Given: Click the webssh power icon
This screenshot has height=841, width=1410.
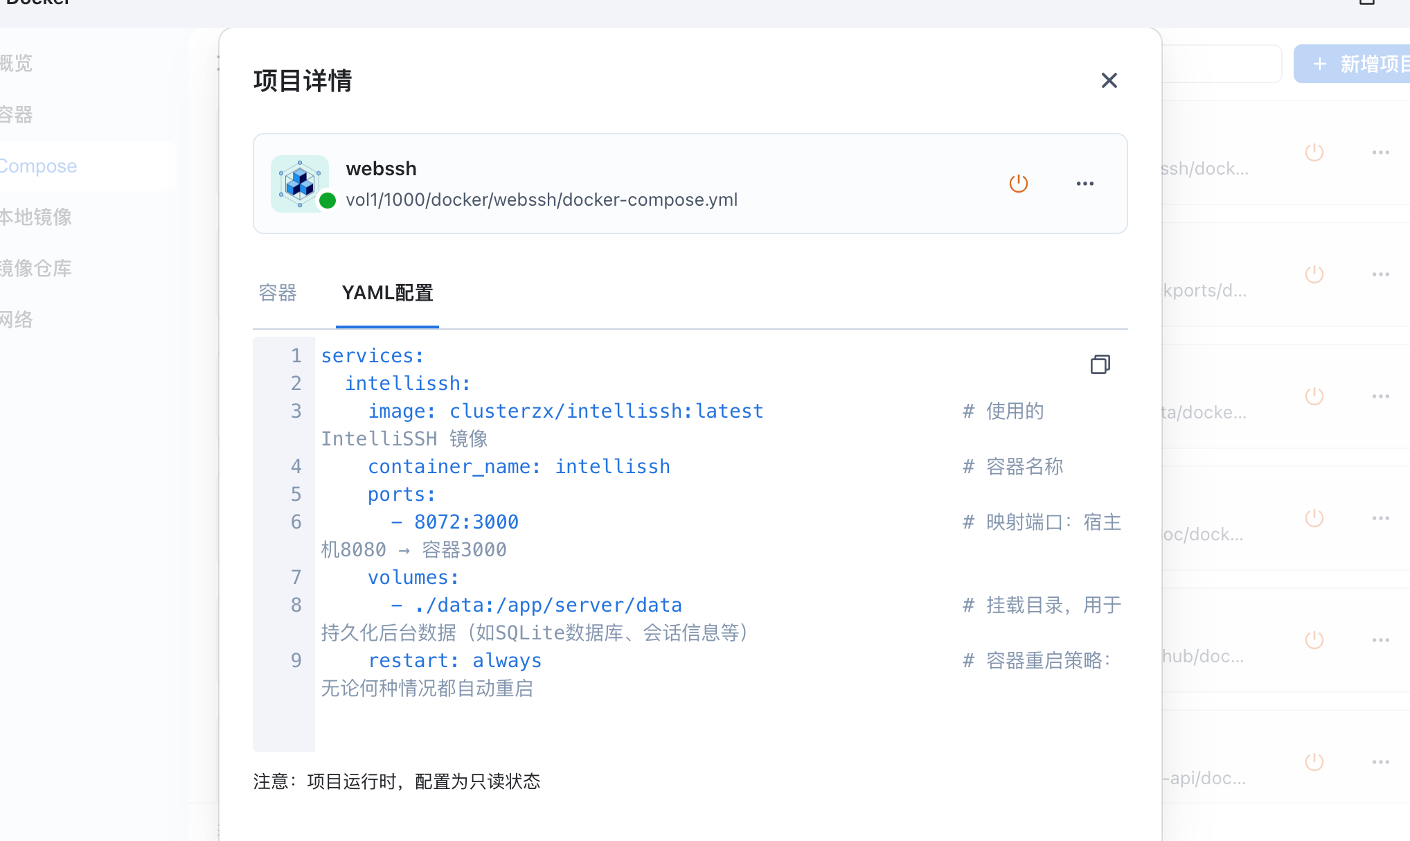Looking at the screenshot, I should 1018,184.
